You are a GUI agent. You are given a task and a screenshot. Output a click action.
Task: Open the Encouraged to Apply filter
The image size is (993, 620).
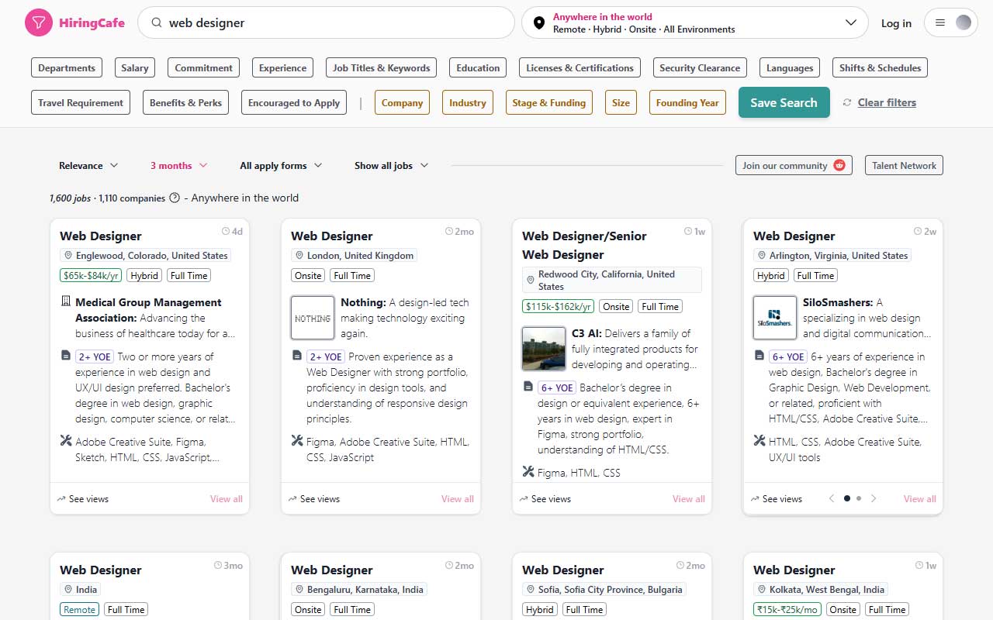tap(294, 102)
